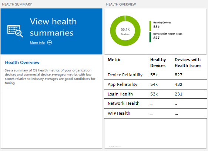Click the 432 value for App Reliability

178,84
